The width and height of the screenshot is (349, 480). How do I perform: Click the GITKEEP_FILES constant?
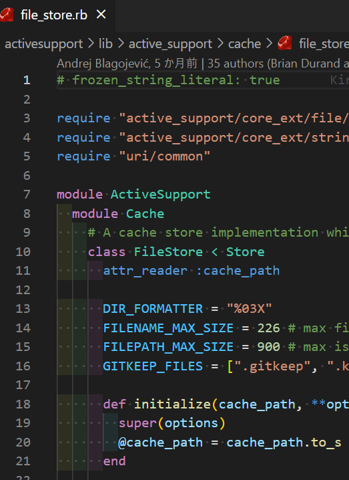pyautogui.click(x=153, y=366)
